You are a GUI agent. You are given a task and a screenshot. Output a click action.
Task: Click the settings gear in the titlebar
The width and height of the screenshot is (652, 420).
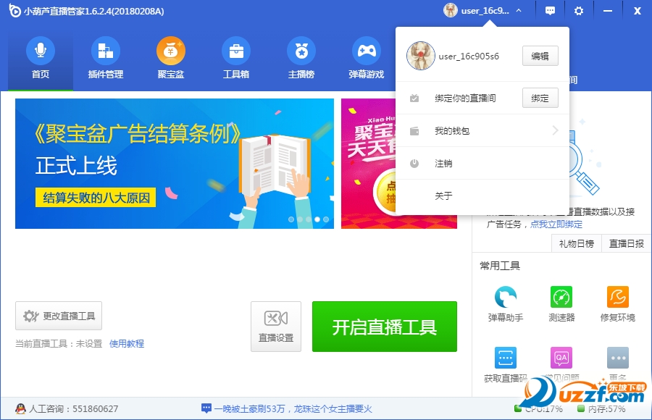[577, 10]
